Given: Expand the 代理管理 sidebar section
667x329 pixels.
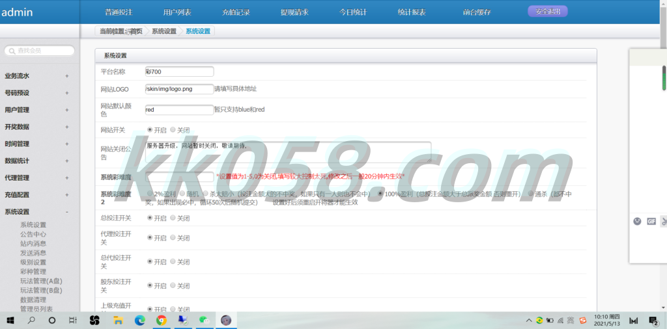Looking at the screenshot, I should point(67,178).
